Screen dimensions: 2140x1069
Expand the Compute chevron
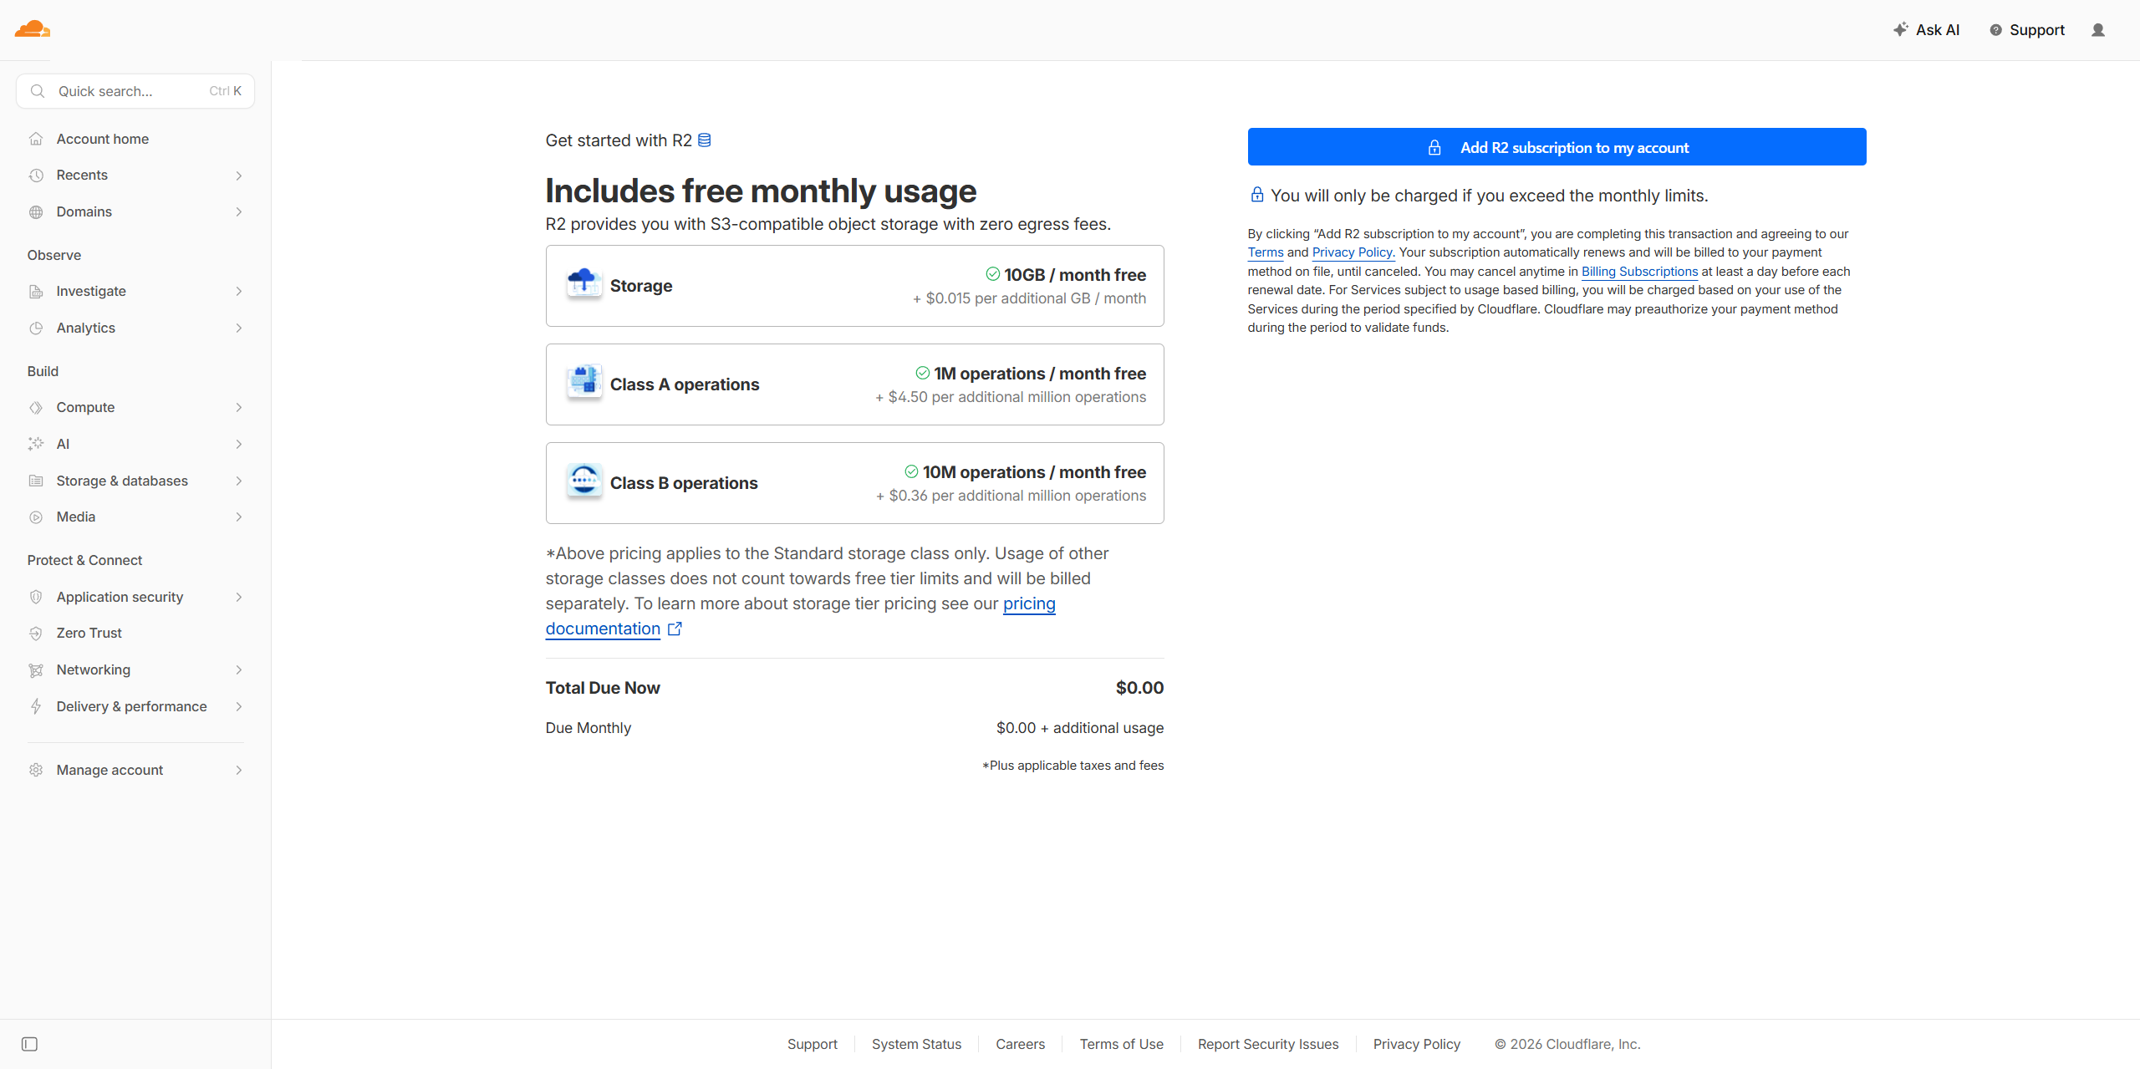[x=239, y=408]
